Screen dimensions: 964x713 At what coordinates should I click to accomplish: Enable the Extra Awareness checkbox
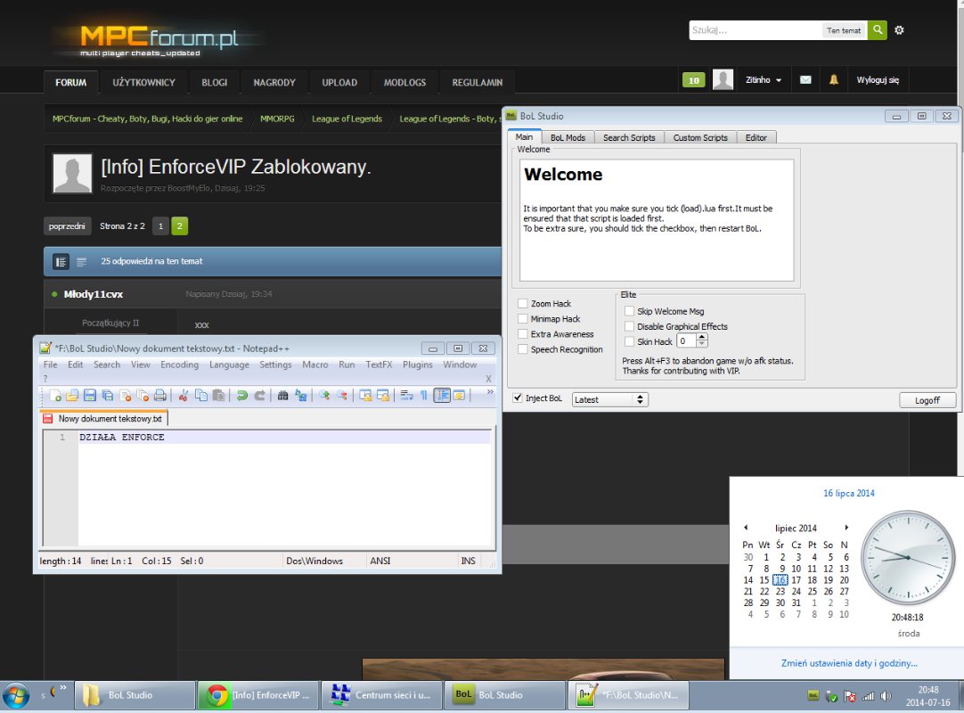click(x=523, y=334)
